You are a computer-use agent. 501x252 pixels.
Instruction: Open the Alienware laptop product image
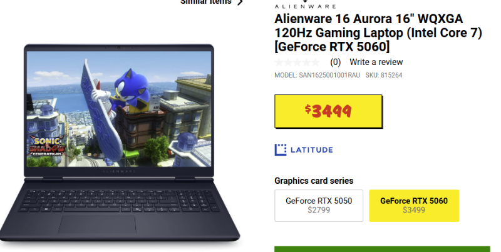[120, 143]
